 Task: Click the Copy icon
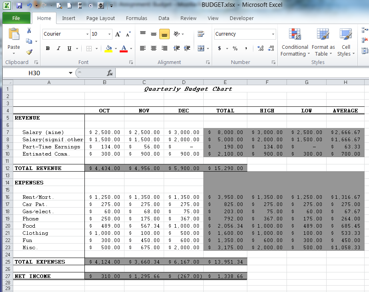[29, 41]
